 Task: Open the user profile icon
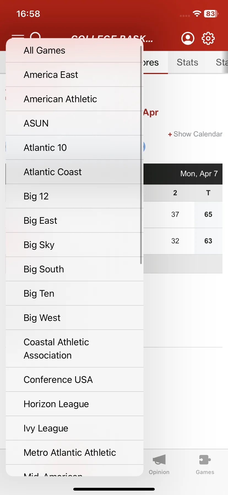coord(188,38)
